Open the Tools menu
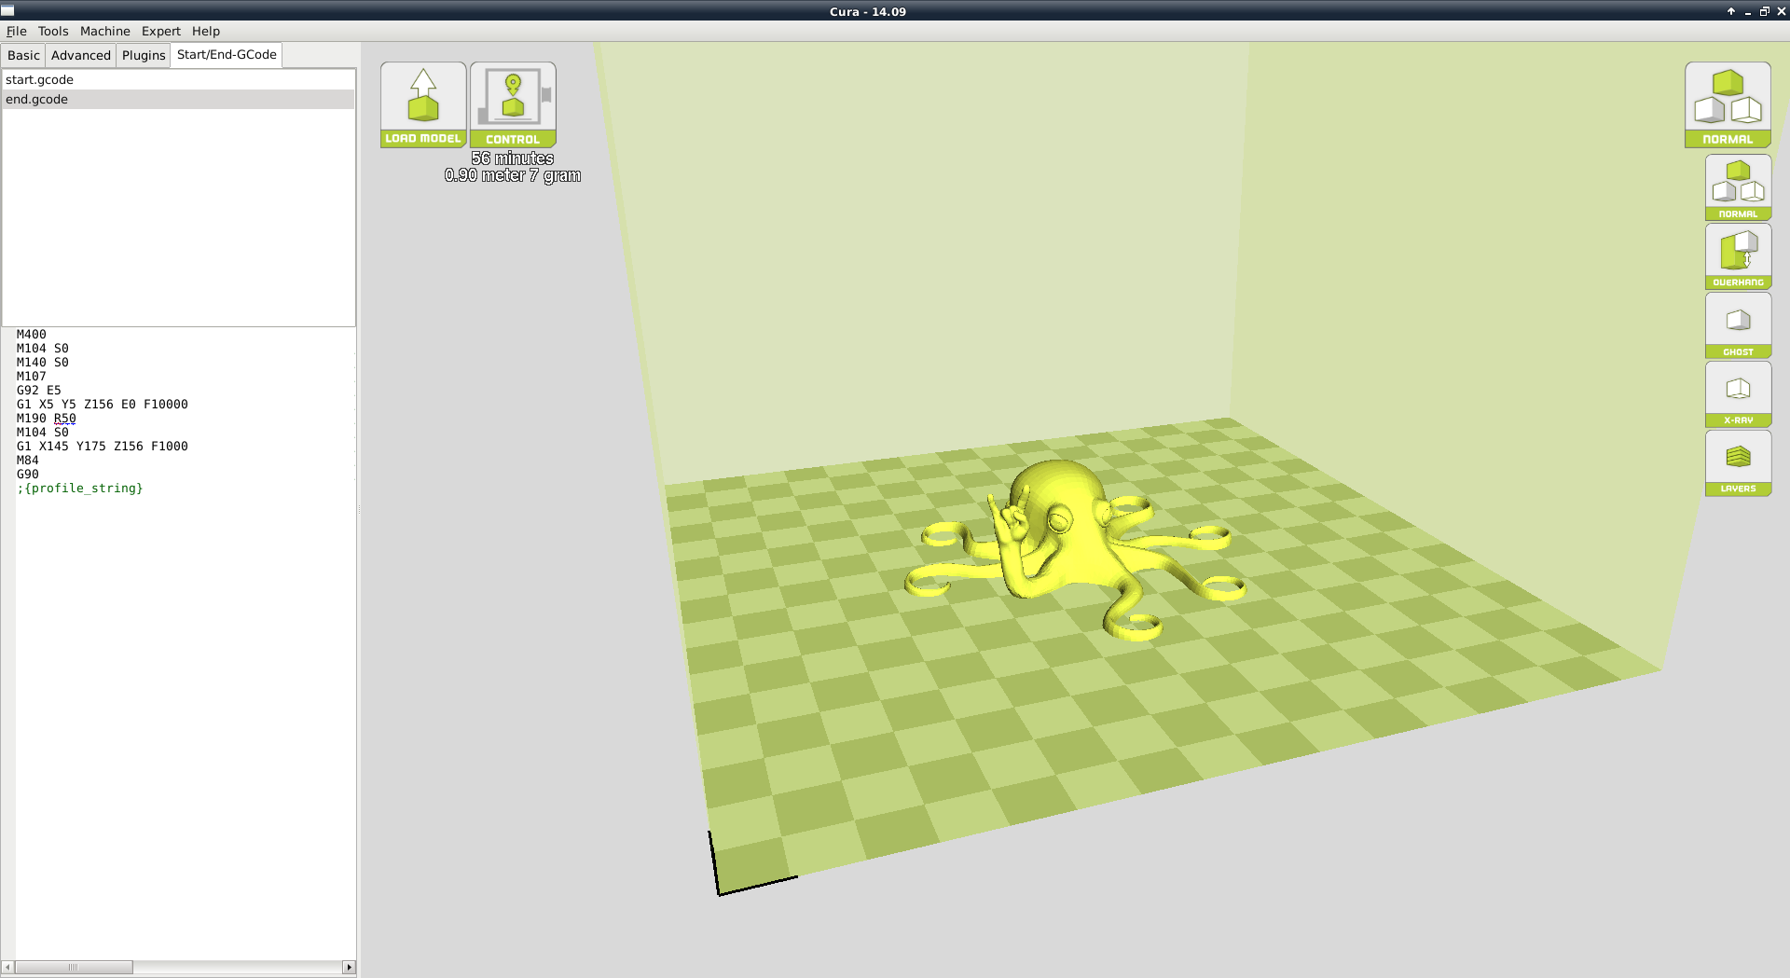 [53, 31]
